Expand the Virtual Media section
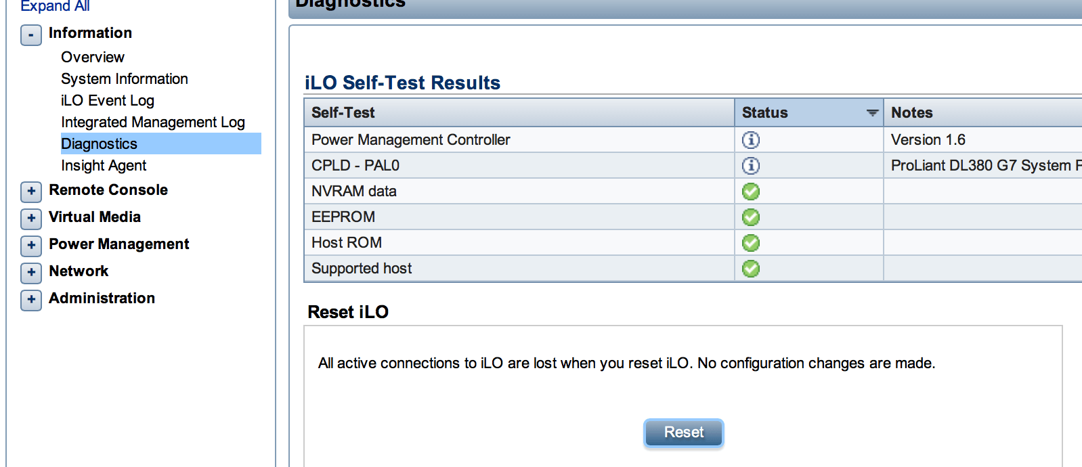This screenshot has height=467, width=1082. [x=31, y=219]
